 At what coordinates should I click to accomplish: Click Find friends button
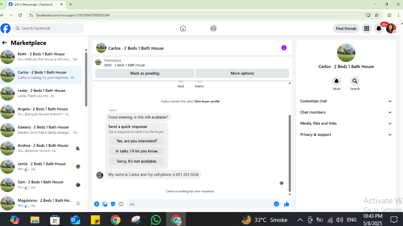[346, 28]
